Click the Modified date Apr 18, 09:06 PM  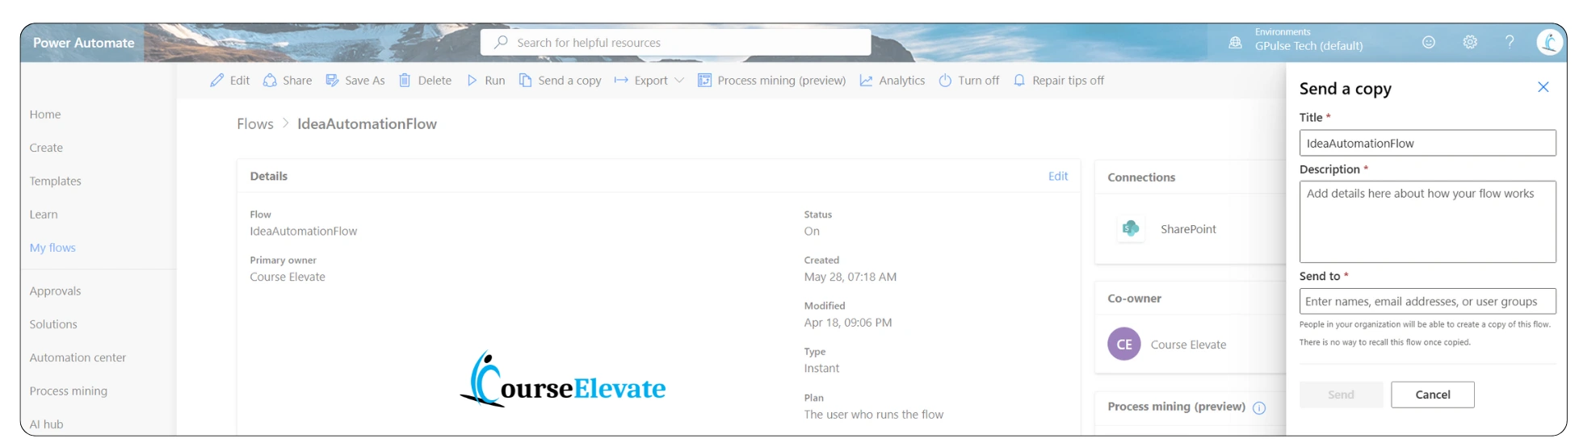point(848,323)
